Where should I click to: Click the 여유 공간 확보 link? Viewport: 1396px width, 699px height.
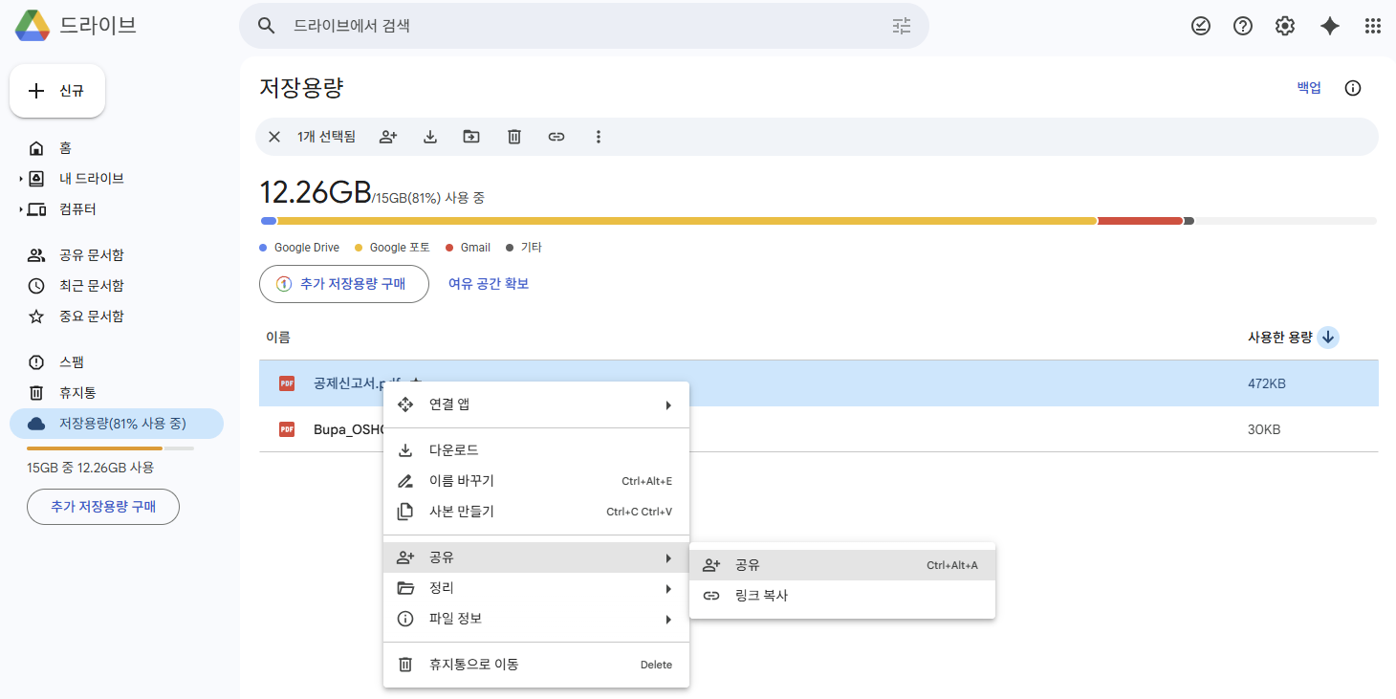[489, 284]
